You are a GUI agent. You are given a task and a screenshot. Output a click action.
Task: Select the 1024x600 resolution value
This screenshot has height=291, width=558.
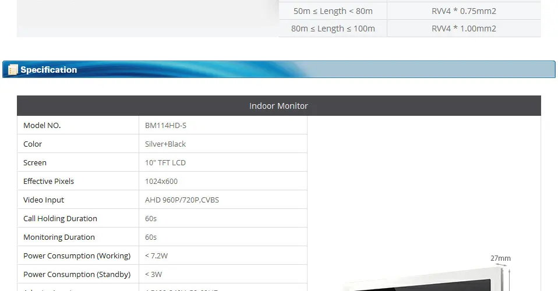(x=161, y=182)
